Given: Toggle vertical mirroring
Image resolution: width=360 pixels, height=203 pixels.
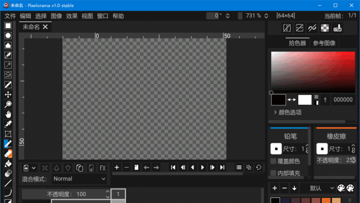Looking at the screenshot, I should pyautogui.click(x=300, y=28).
